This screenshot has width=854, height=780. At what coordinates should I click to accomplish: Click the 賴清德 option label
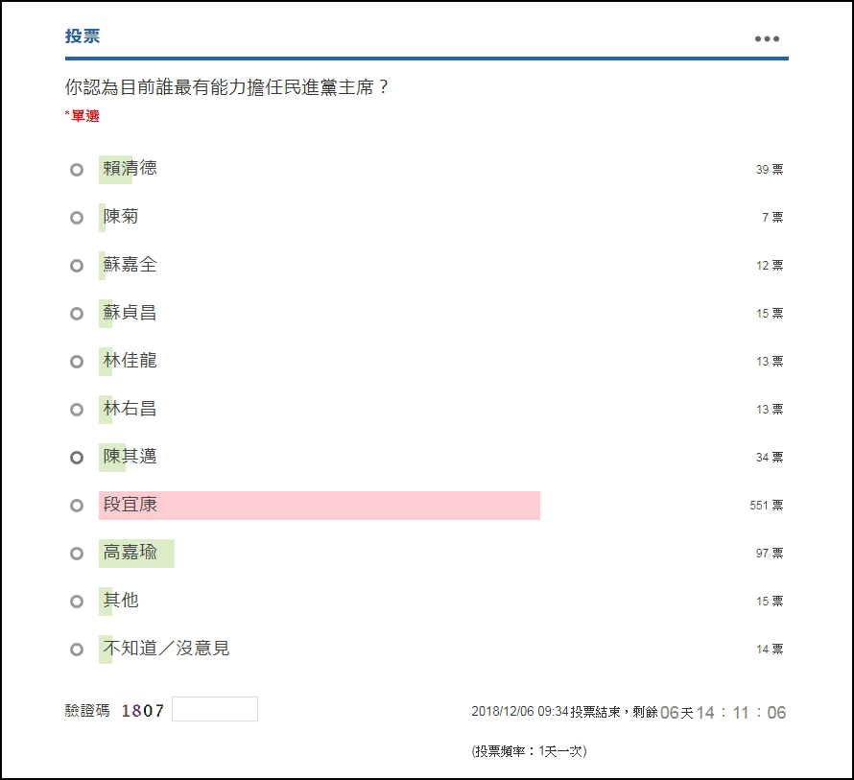[130, 169]
